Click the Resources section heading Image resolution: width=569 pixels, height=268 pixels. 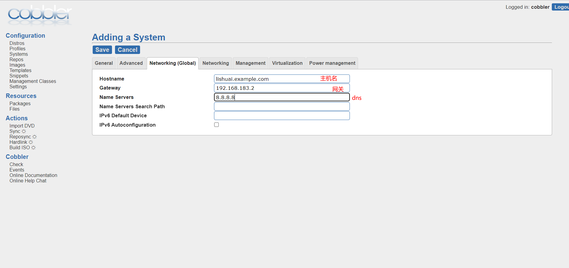(21, 96)
